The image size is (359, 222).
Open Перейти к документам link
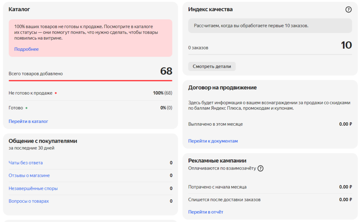pyautogui.click(x=213, y=141)
